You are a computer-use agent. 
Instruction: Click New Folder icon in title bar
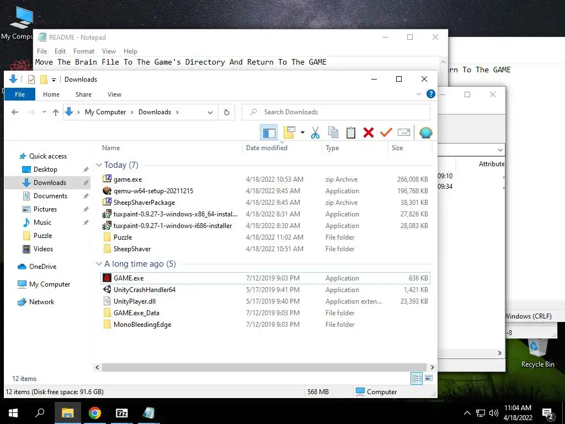click(44, 79)
